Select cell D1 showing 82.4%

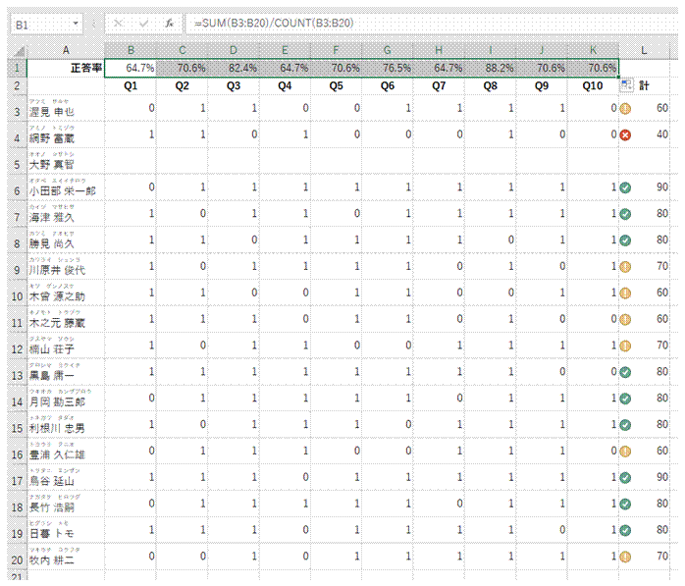(234, 68)
